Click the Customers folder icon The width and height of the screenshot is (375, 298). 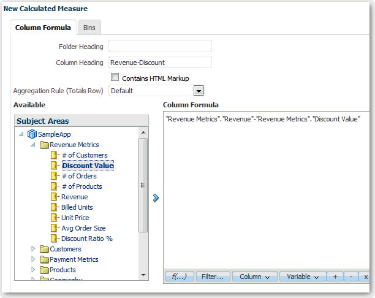coord(44,249)
